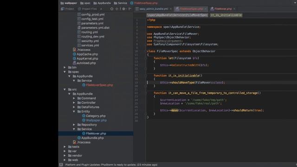The width and height of the screenshot is (297, 167).
Task: Collapse the Entity folder
Action: 74,111
